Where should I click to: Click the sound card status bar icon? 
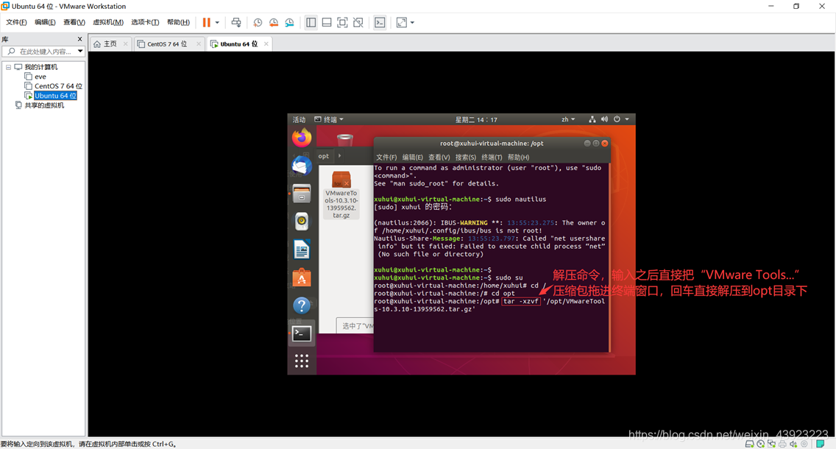coord(793,444)
